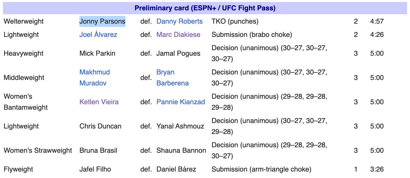The width and height of the screenshot is (410, 178).
Task: Open the Joel Álvarez fighter link
Action: [x=98, y=35]
